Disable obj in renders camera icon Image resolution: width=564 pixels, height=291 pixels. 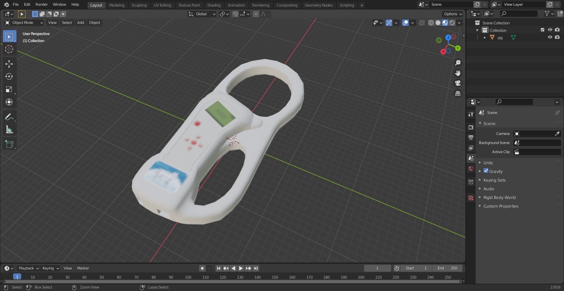(x=557, y=37)
